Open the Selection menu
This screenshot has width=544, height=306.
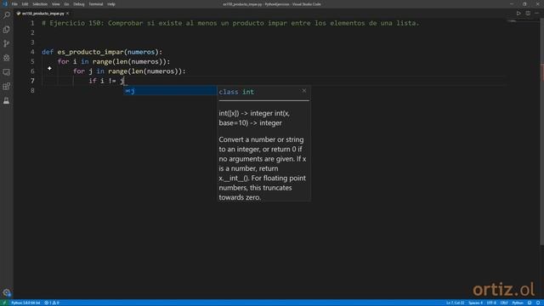click(x=40, y=4)
